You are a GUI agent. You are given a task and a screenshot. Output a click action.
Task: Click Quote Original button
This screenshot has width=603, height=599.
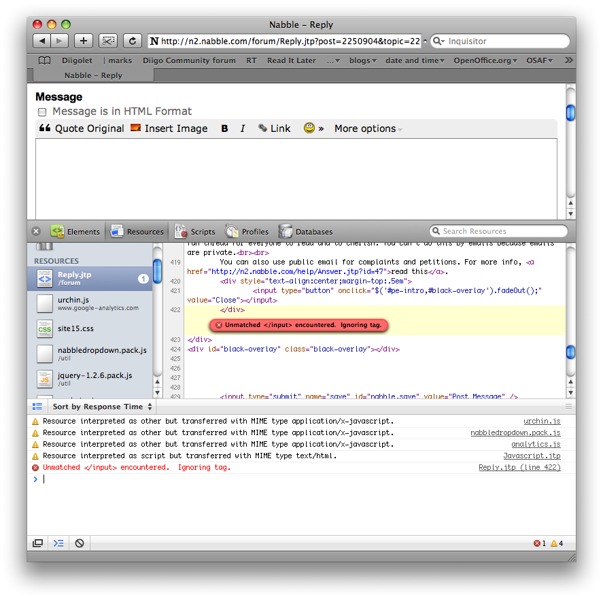tap(82, 129)
